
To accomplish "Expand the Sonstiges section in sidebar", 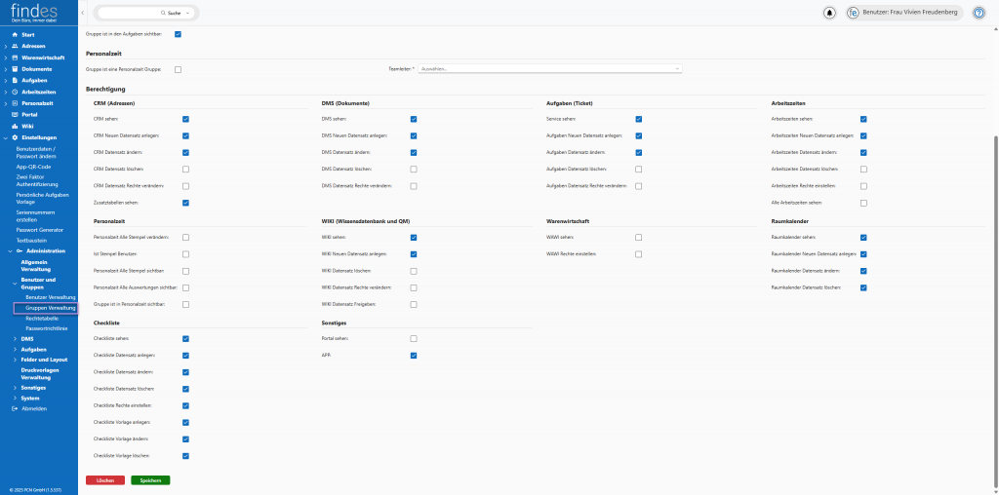I will click(x=14, y=387).
